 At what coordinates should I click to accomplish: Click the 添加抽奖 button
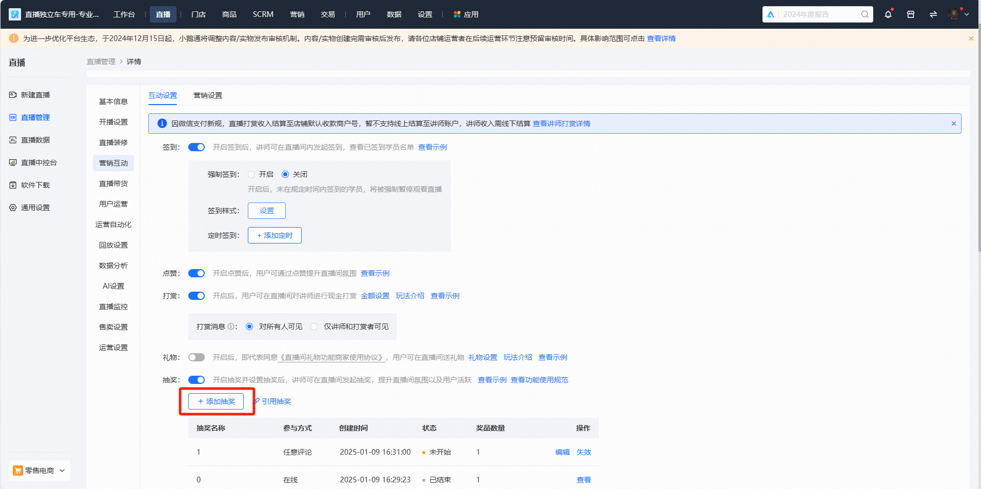[216, 401]
